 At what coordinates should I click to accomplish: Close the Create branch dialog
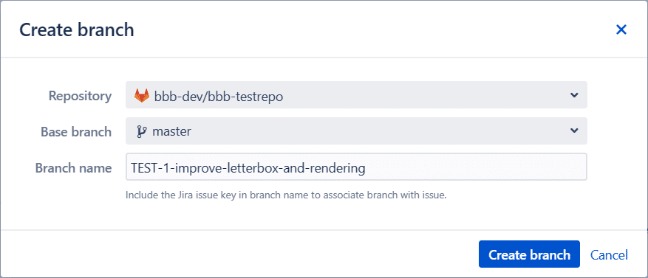click(621, 29)
